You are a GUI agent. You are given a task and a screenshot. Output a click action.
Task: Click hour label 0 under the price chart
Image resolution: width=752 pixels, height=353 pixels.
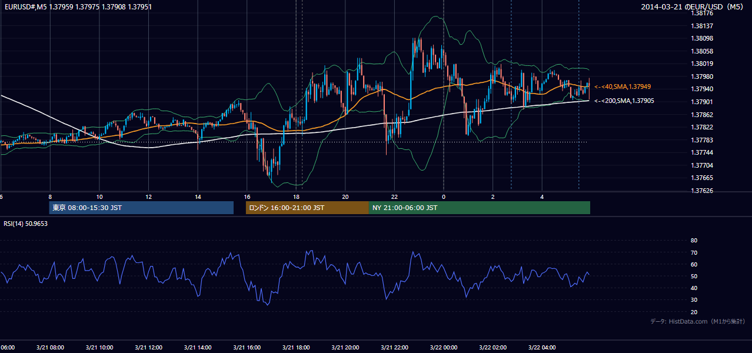[x=444, y=197]
